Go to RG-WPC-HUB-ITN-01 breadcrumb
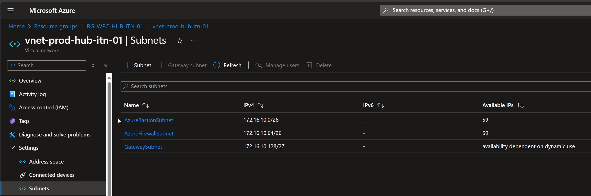 [115, 26]
